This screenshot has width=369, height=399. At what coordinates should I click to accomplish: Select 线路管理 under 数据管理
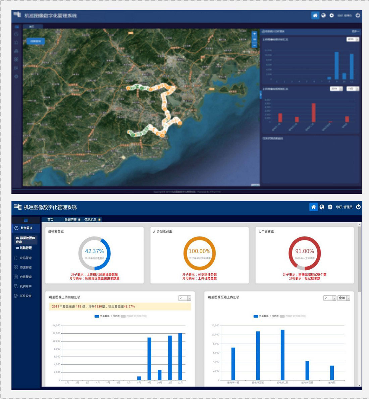(25, 248)
